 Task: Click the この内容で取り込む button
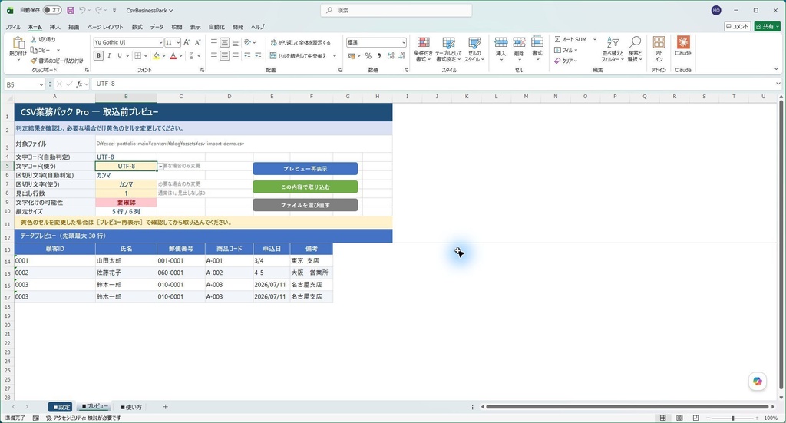pyautogui.click(x=305, y=187)
